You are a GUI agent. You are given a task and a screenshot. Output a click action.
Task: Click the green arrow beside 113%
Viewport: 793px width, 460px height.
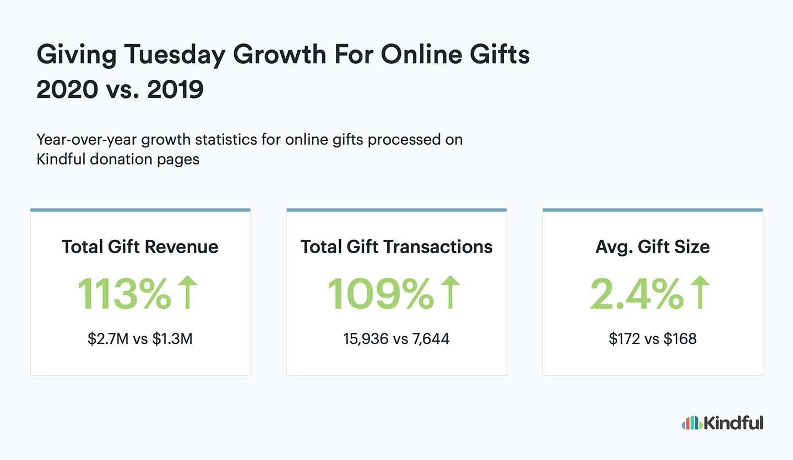click(x=188, y=293)
